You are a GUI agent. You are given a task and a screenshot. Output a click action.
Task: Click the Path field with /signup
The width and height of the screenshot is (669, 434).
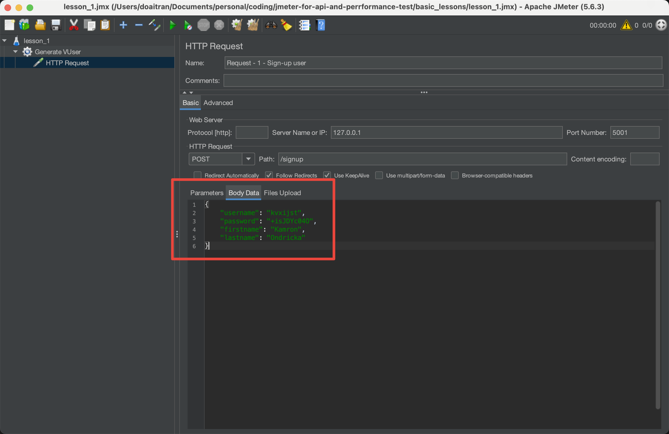pyautogui.click(x=422, y=159)
